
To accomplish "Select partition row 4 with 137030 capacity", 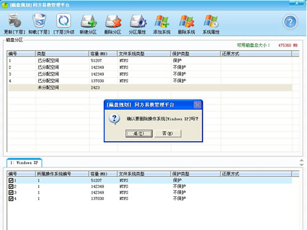I will pos(150,81).
